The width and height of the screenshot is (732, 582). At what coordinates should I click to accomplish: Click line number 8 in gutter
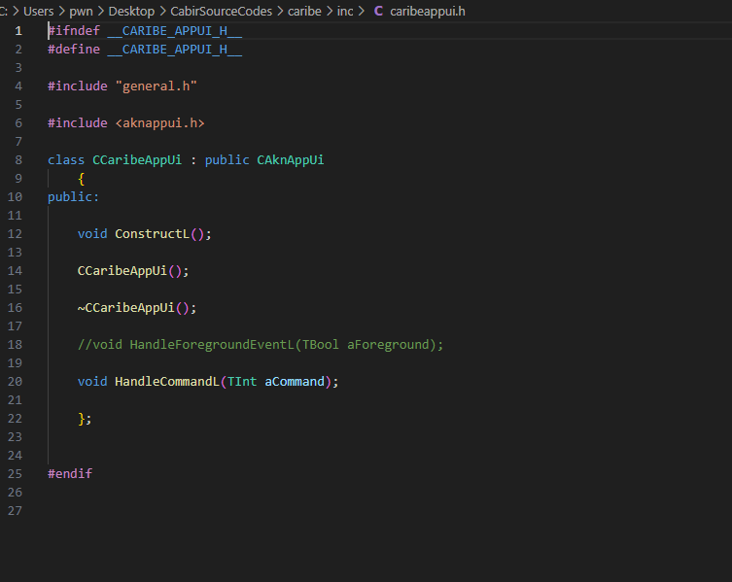click(18, 160)
